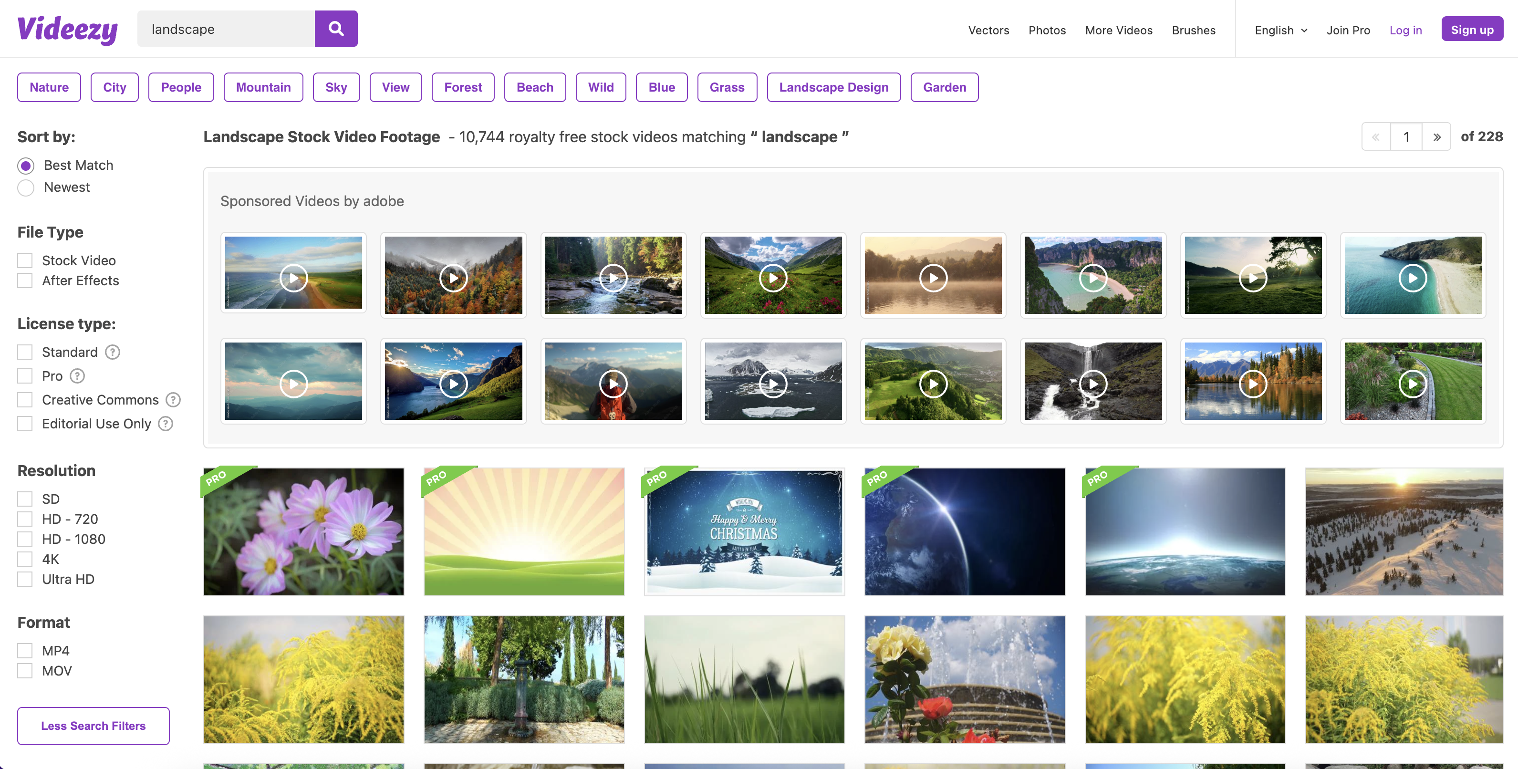Click the previous page double-arrow

pyautogui.click(x=1376, y=137)
